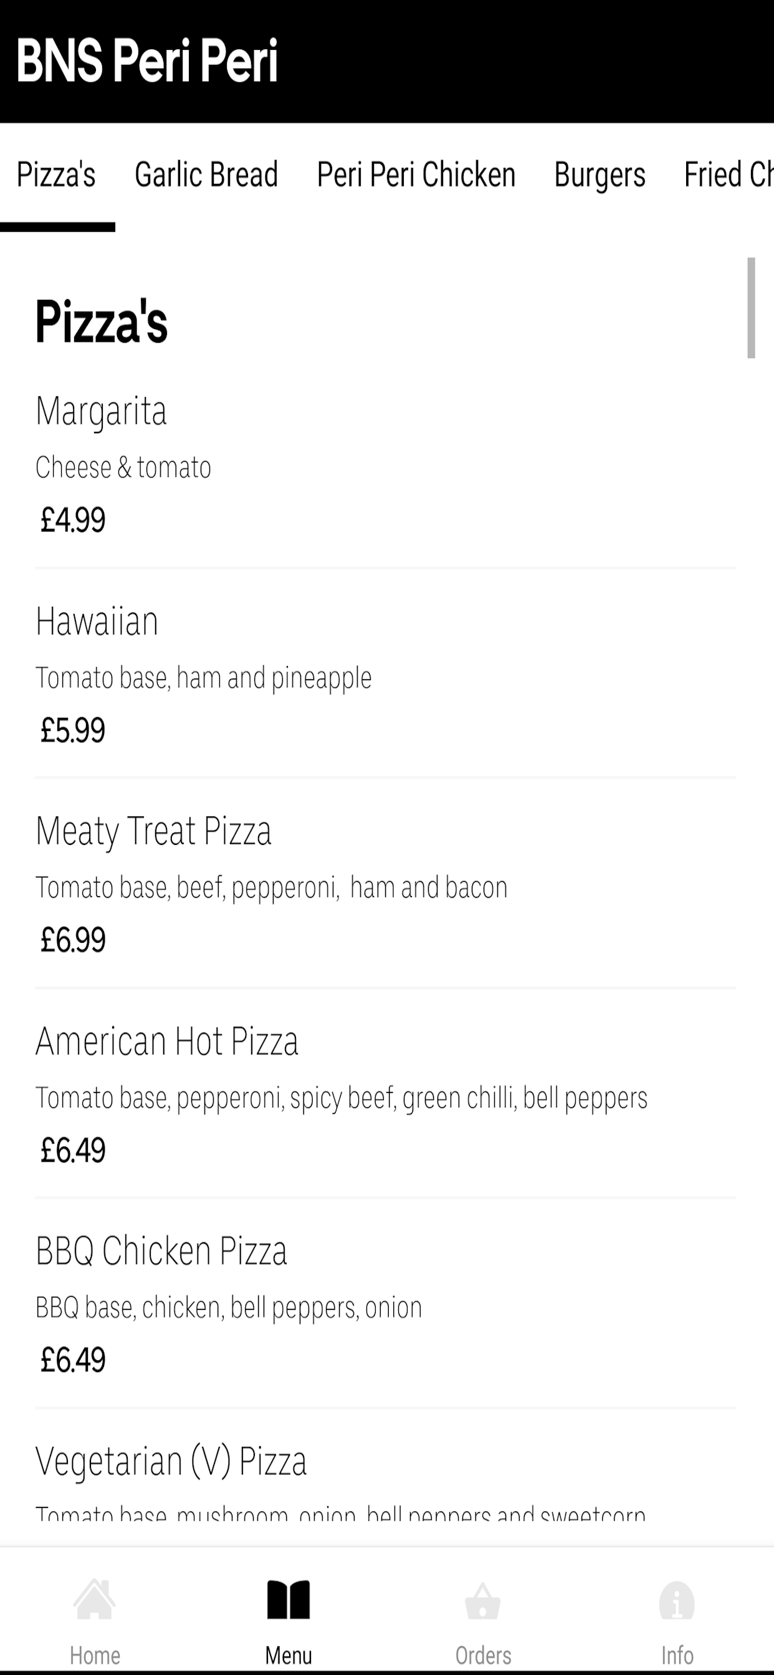The width and height of the screenshot is (774, 1675).
Task: Select the Pizza's category tab
Action: click(57, 174)
